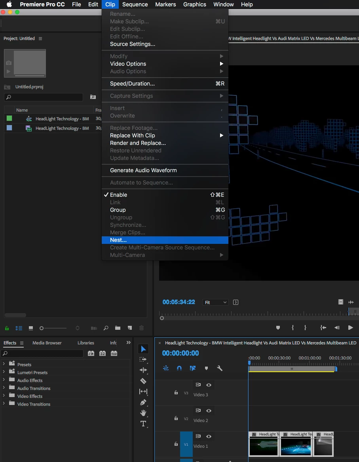Image resolution: width=359 pixels, height=462 pixels.
Task: Expand the Video Transitions folder
Action: [4, 404]
